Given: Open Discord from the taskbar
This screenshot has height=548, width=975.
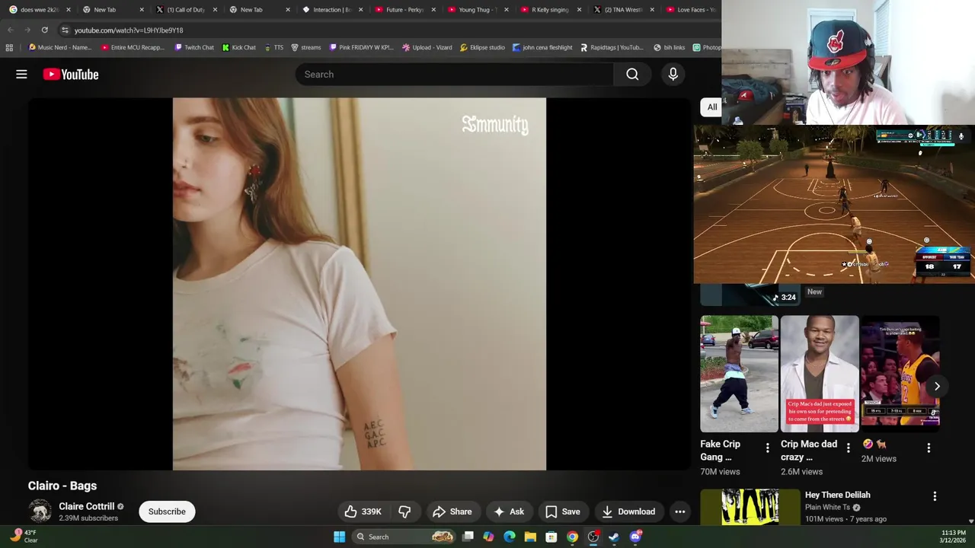Looking at the screenshot, I should click(x=635, y=537).
